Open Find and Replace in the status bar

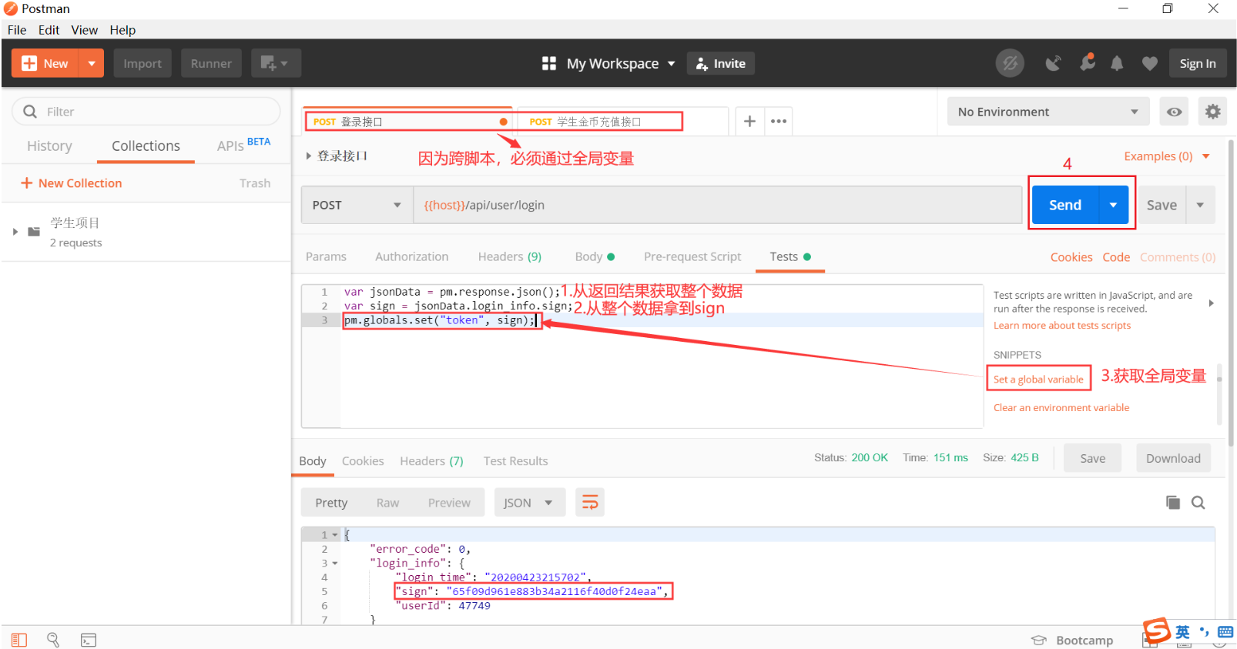[53, 640]
